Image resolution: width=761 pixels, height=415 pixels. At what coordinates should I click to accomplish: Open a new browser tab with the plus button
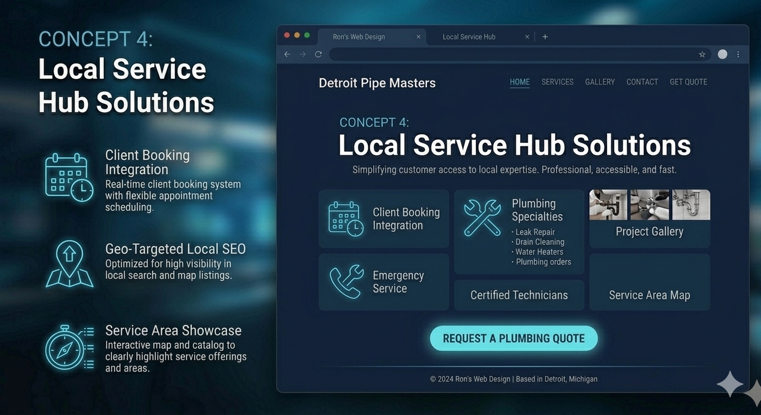[545, 36]
